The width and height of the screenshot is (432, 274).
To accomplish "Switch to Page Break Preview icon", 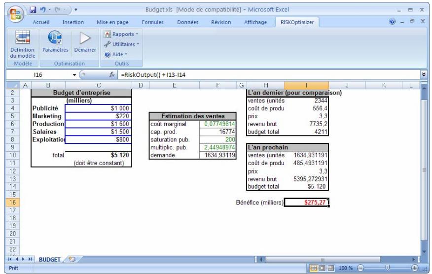I will pos(331,268).
